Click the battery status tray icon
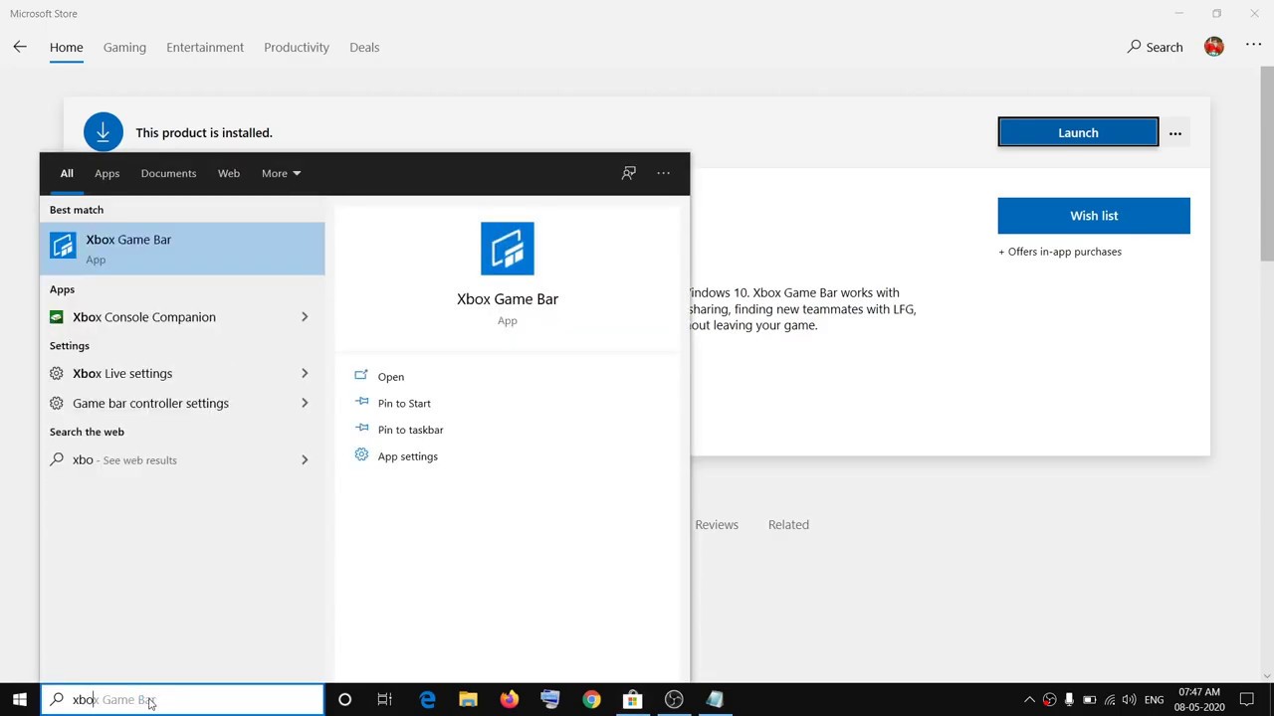 [1089, 700]
